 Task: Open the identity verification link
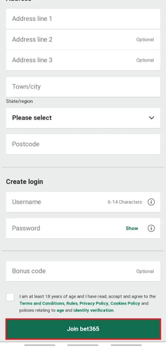[93, 310]
